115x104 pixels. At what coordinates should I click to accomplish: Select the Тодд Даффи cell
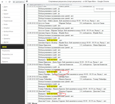coord(48,77)
